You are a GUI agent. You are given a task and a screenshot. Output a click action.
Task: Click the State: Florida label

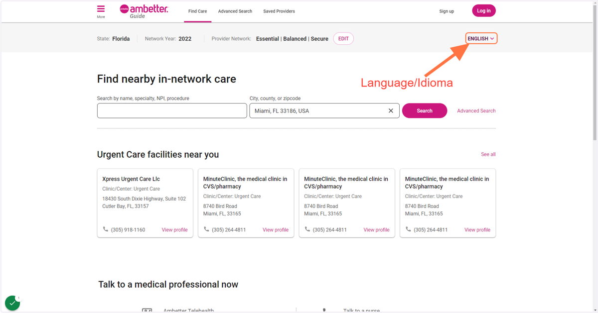(113, 38)
